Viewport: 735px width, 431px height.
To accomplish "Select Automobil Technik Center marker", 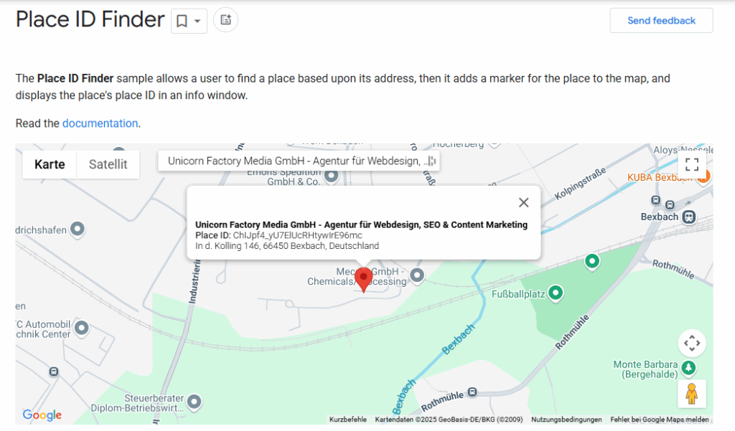I will 82,328.
